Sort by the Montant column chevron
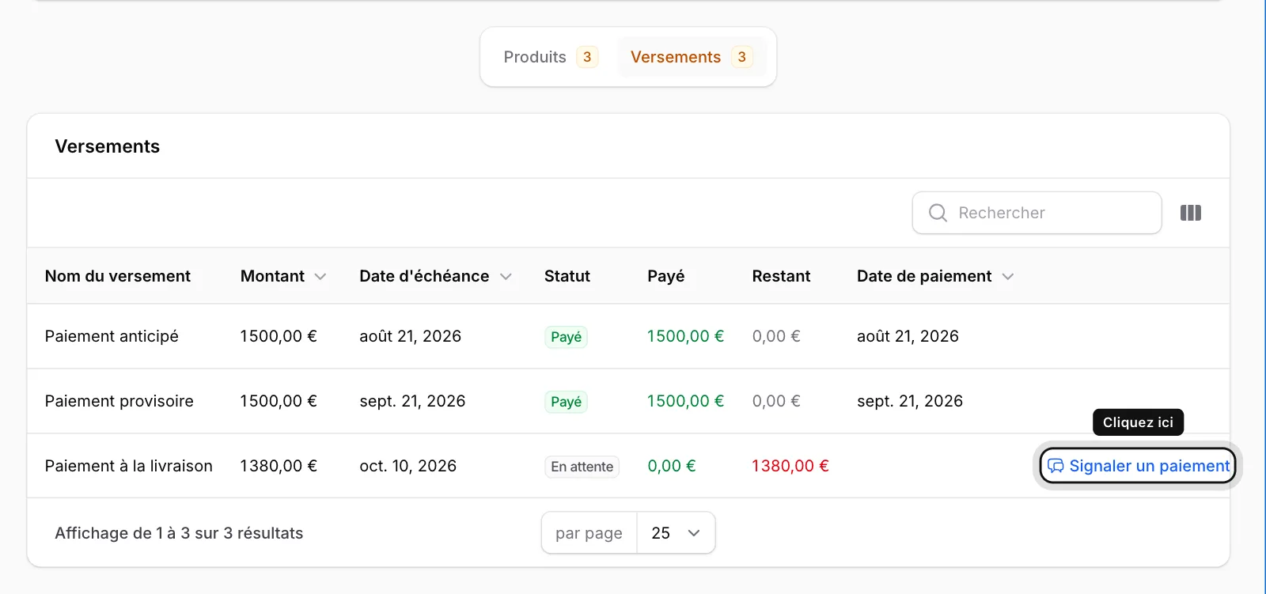 point(320,276)
